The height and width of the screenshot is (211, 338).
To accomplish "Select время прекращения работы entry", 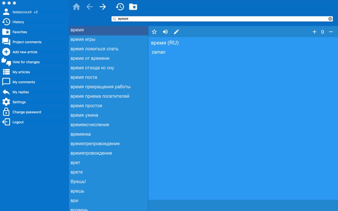I will click(109, 87).
